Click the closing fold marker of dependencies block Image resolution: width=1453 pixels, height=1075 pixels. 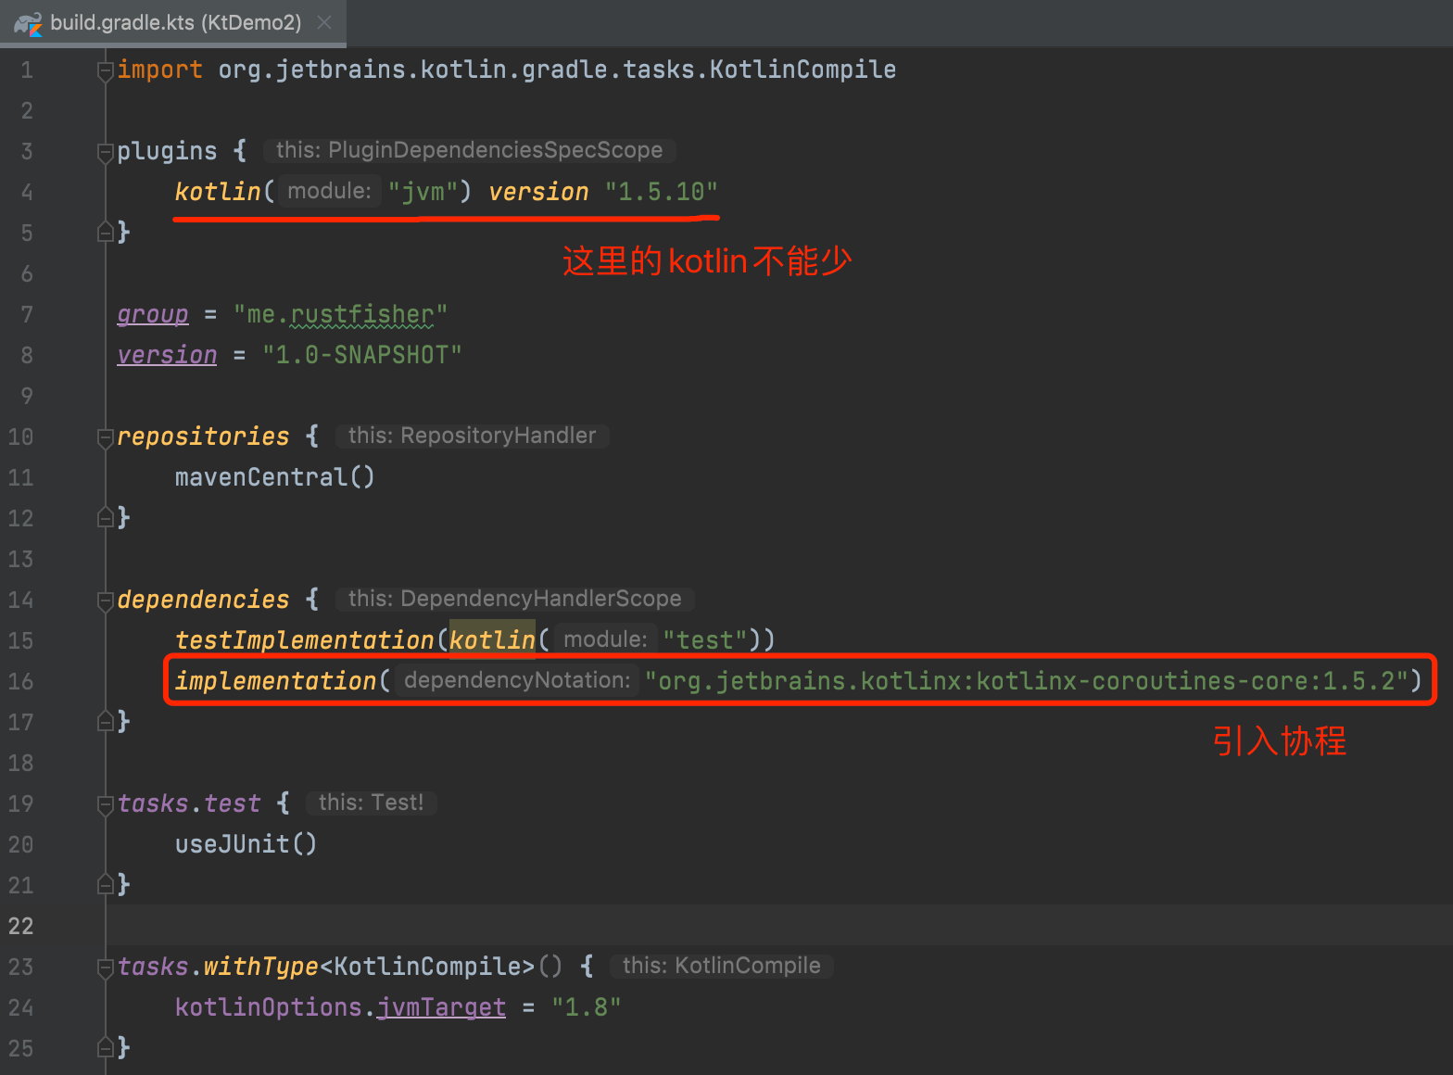coord(106,722)
